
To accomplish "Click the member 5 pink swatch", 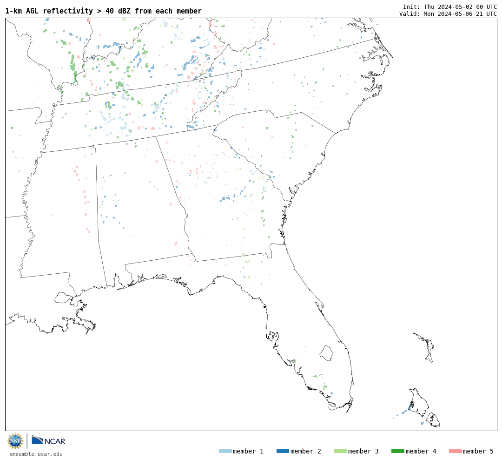I will [455, 451].
